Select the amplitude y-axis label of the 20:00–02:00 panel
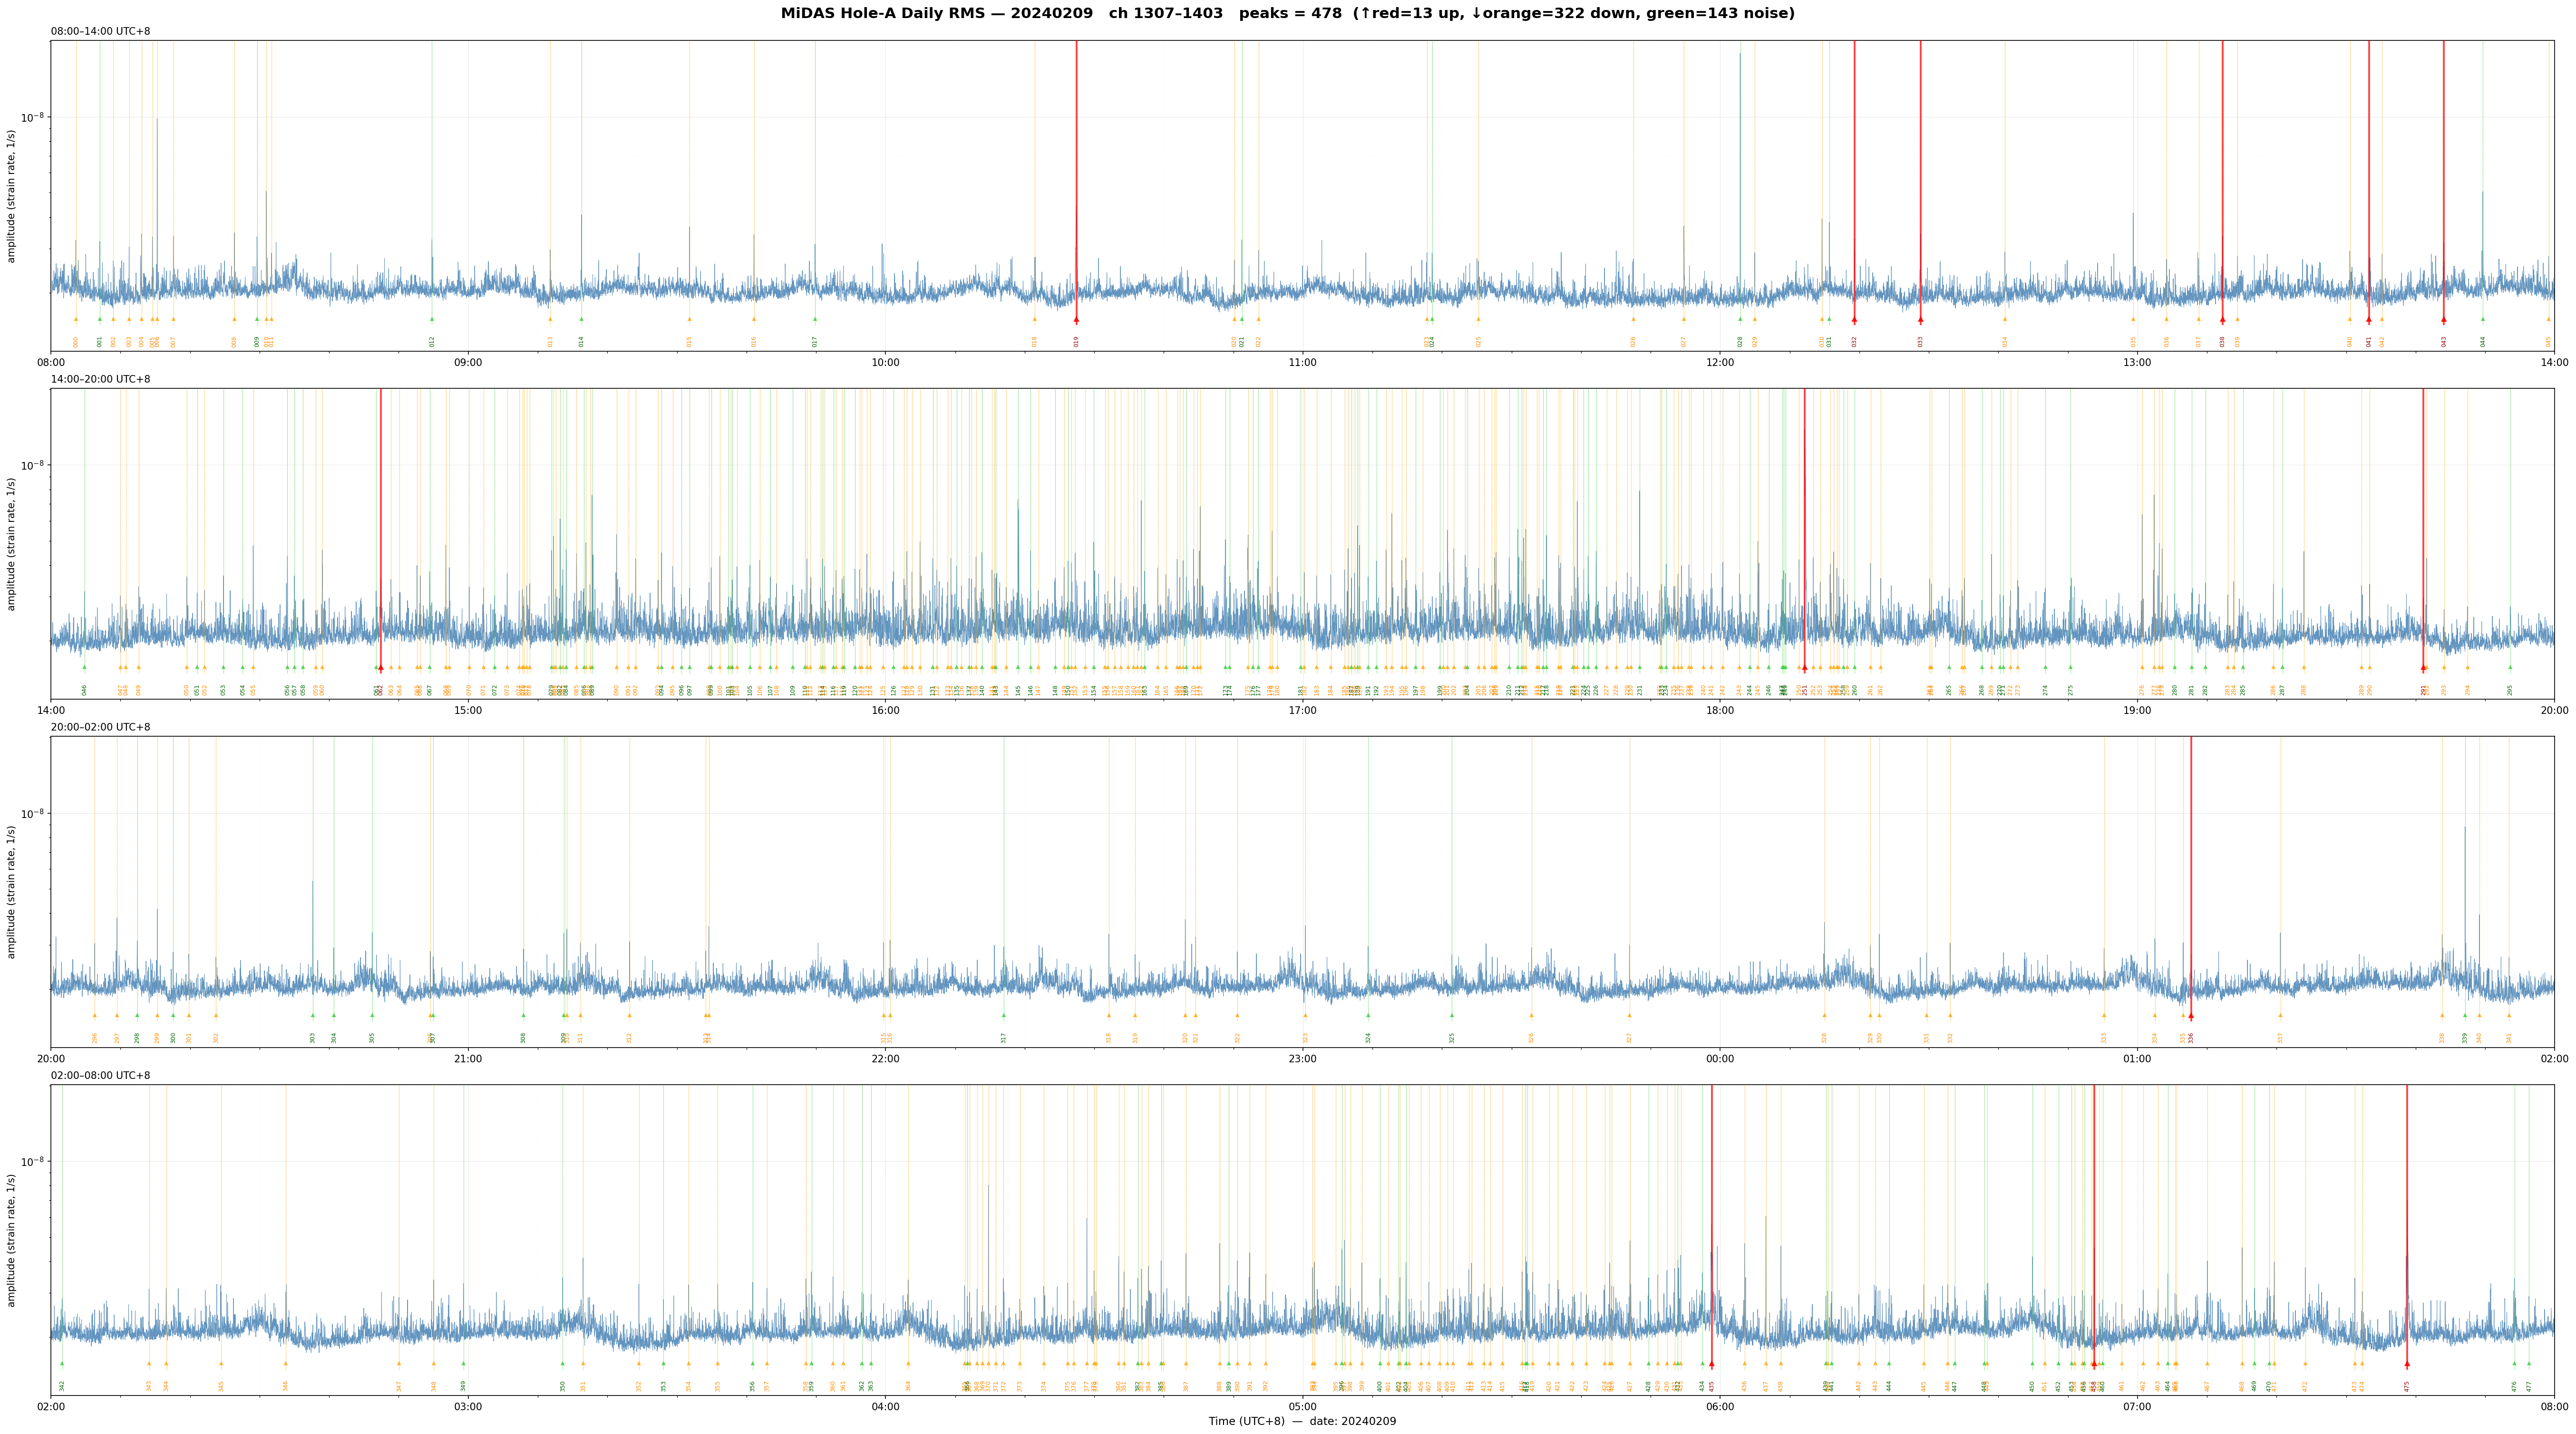The width and height of the screenshot is (2576, 1434). [12, 891]
